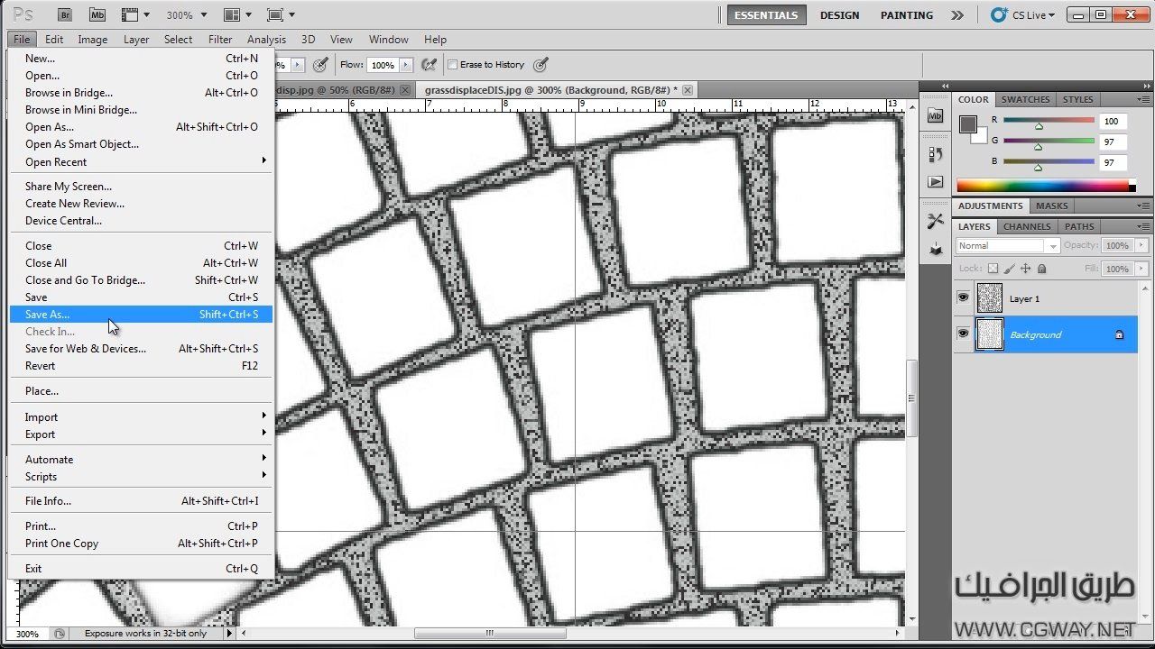This screenshot has height=649, width=1155.
Task: Hide Layer 1 using its eye icon
Action: 963,298
